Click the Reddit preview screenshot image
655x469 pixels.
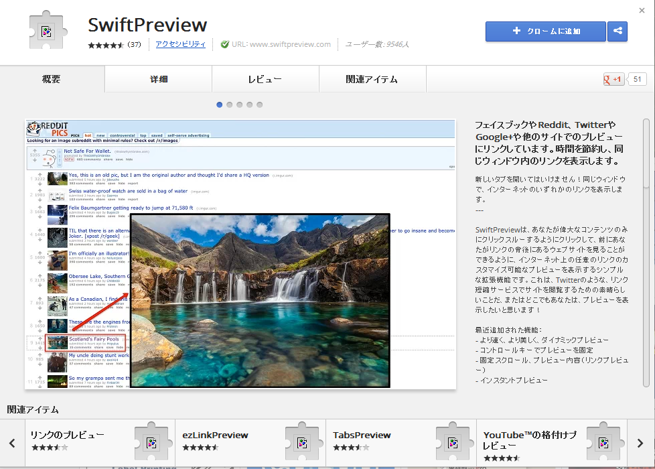(x=240, y=254)
